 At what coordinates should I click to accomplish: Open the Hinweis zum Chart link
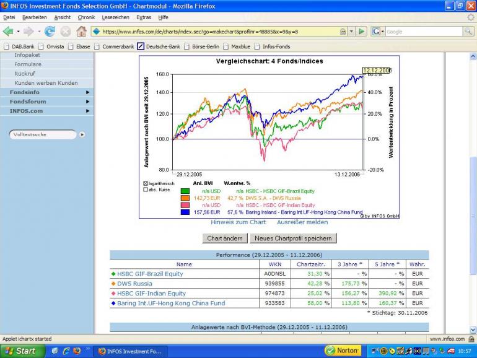pyautogui.click(x=239, y=222)
